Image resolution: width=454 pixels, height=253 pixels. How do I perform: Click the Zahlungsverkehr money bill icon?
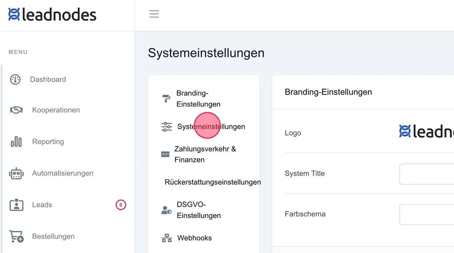tap(165, 154)
